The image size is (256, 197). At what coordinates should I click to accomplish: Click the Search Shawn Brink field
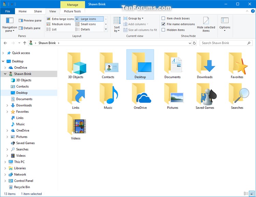coord(226,43)
